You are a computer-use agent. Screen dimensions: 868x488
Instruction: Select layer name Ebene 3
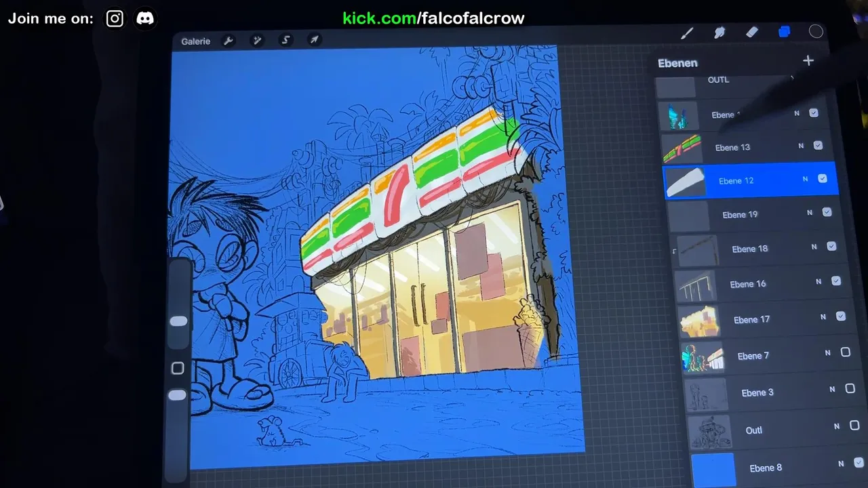757,392
